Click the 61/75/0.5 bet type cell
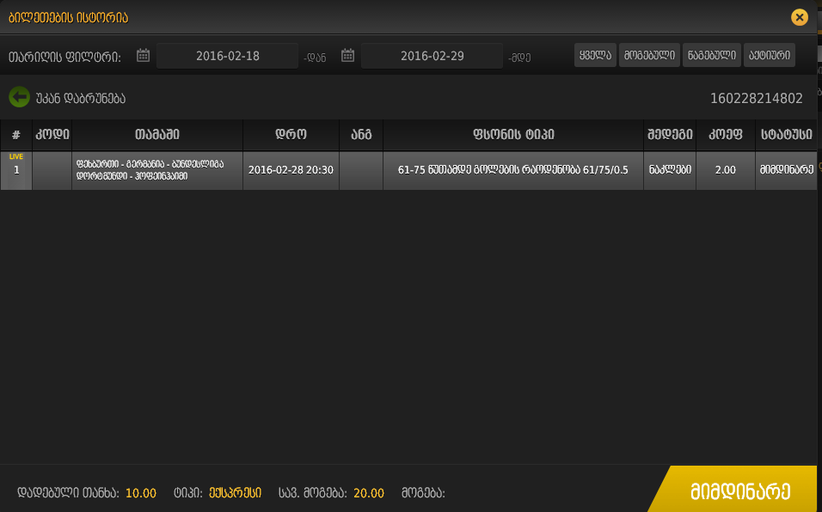Screen dimensions: 822x512 click(513, 171)
